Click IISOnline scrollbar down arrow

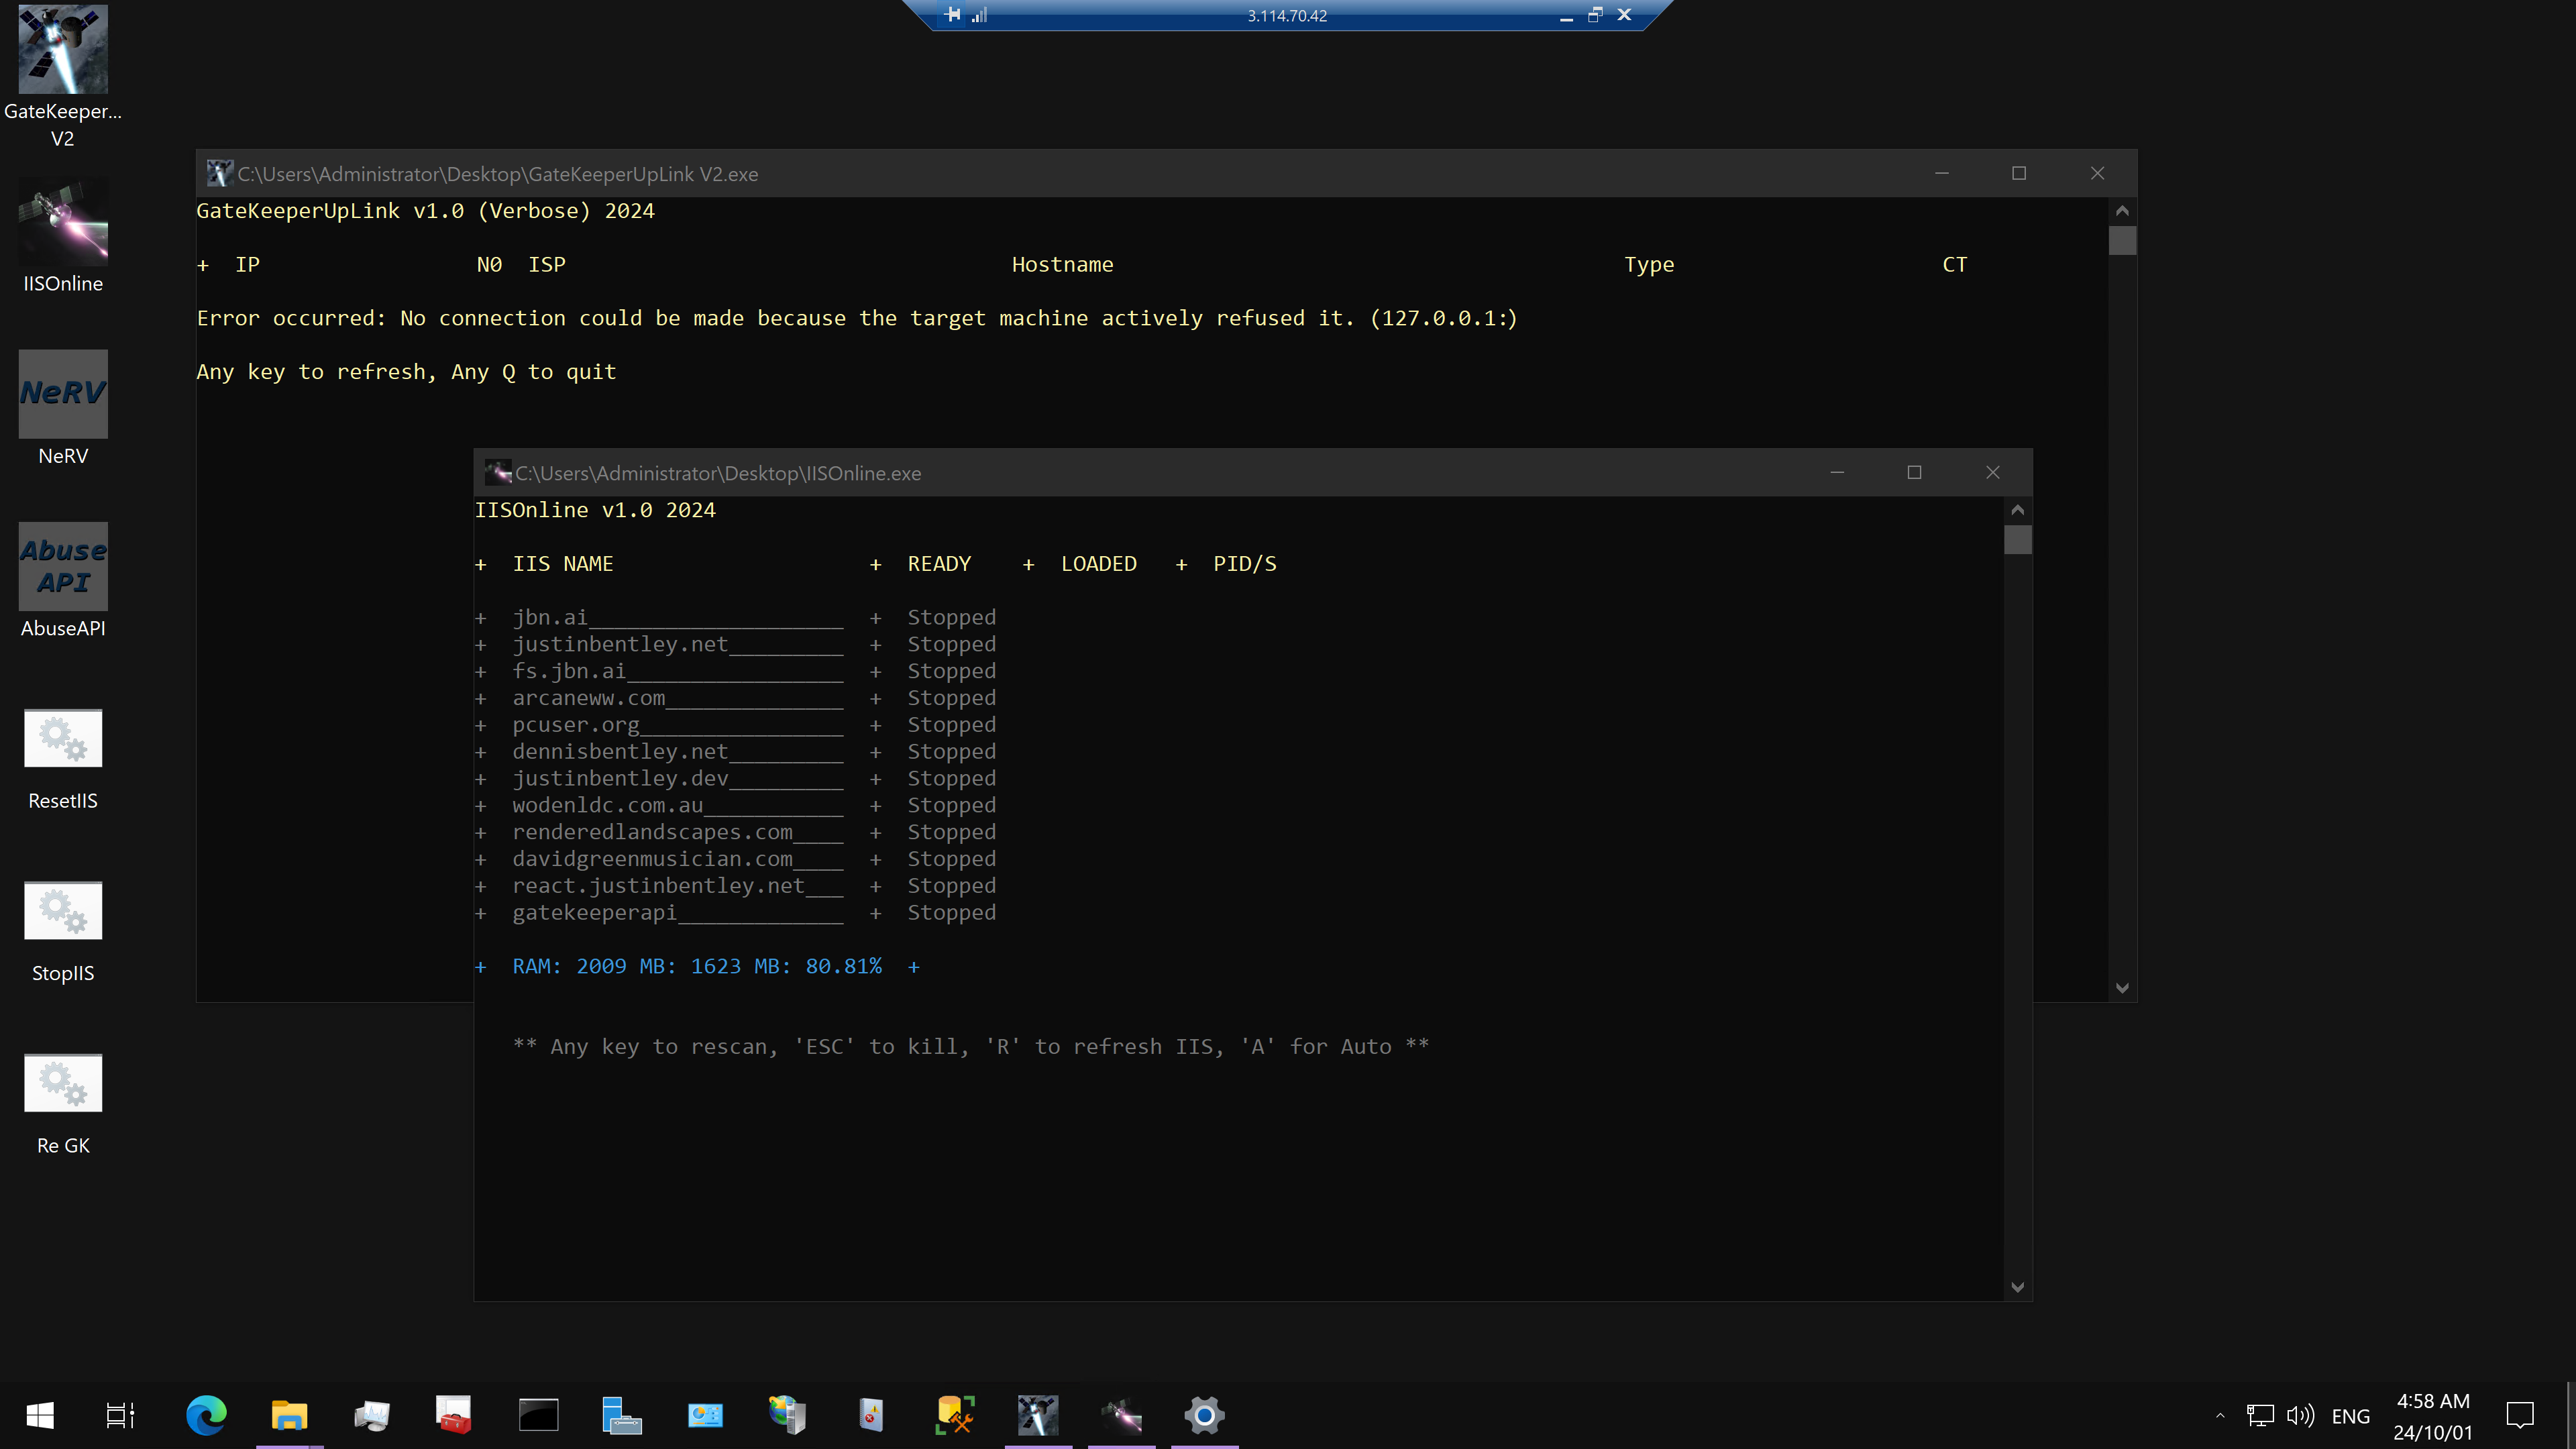(x=2017, y=1287)
